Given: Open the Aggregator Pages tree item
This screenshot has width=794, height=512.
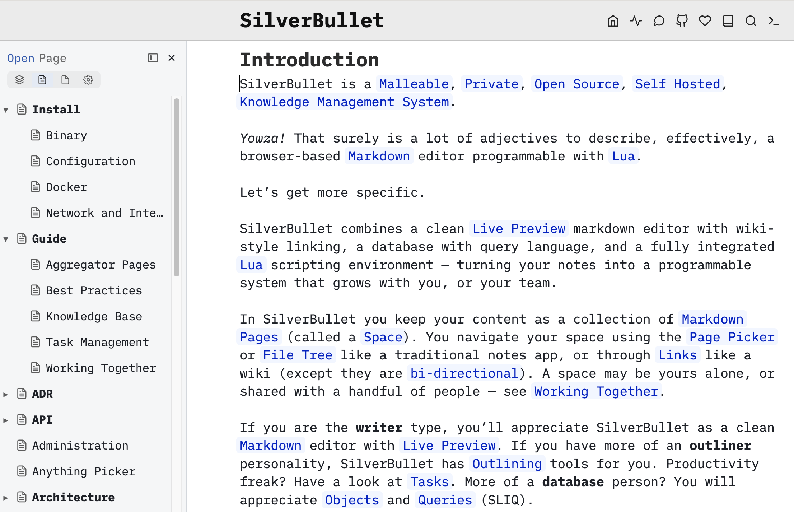Looking at the screenshot, I should coord(101,265).
